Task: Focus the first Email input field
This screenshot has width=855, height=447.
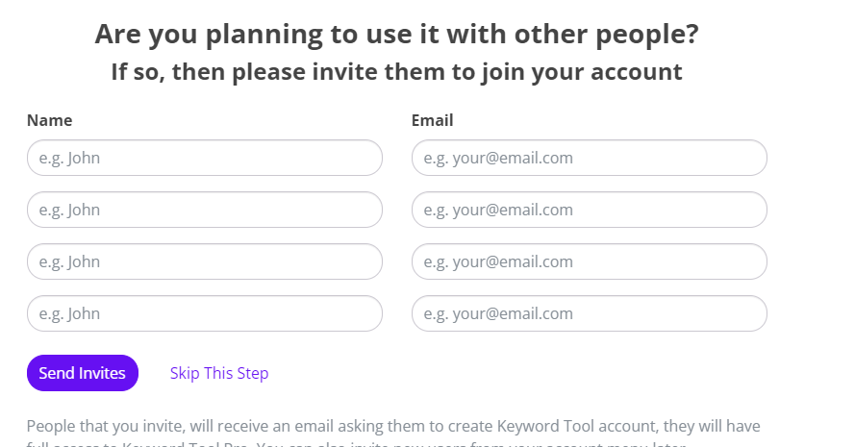Action: tap(590, 158)
